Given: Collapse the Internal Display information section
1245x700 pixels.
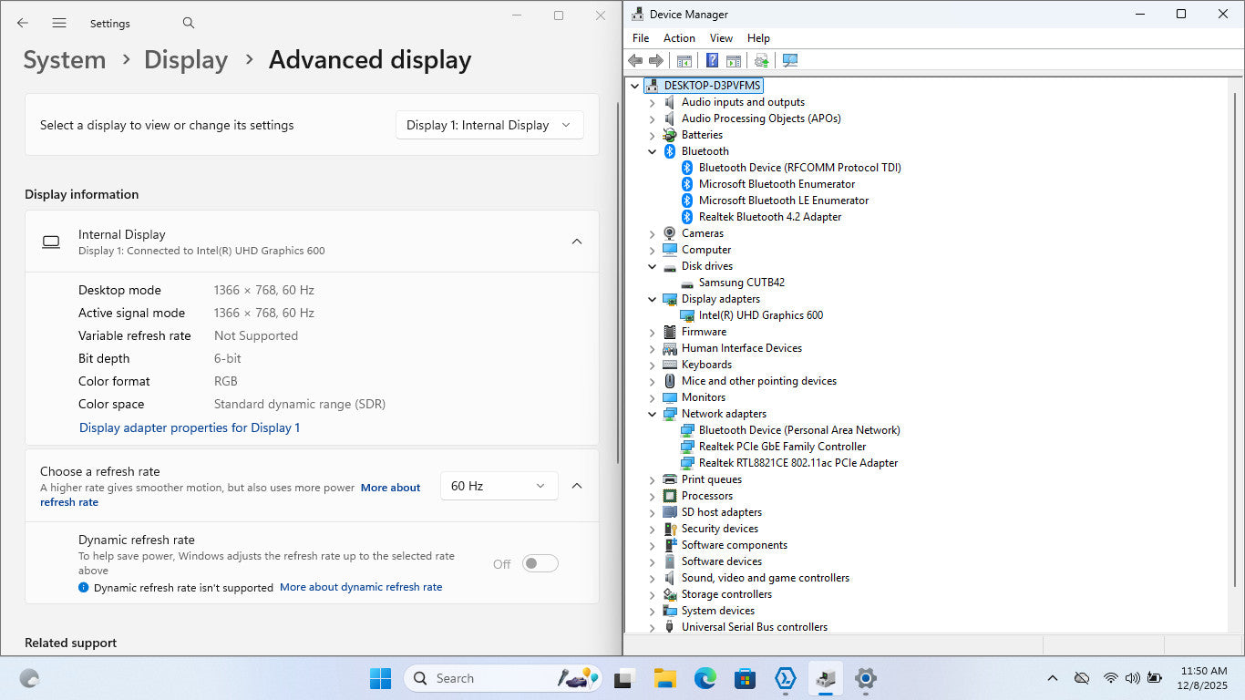Looking at the screenshot, I should click(576, 242).
